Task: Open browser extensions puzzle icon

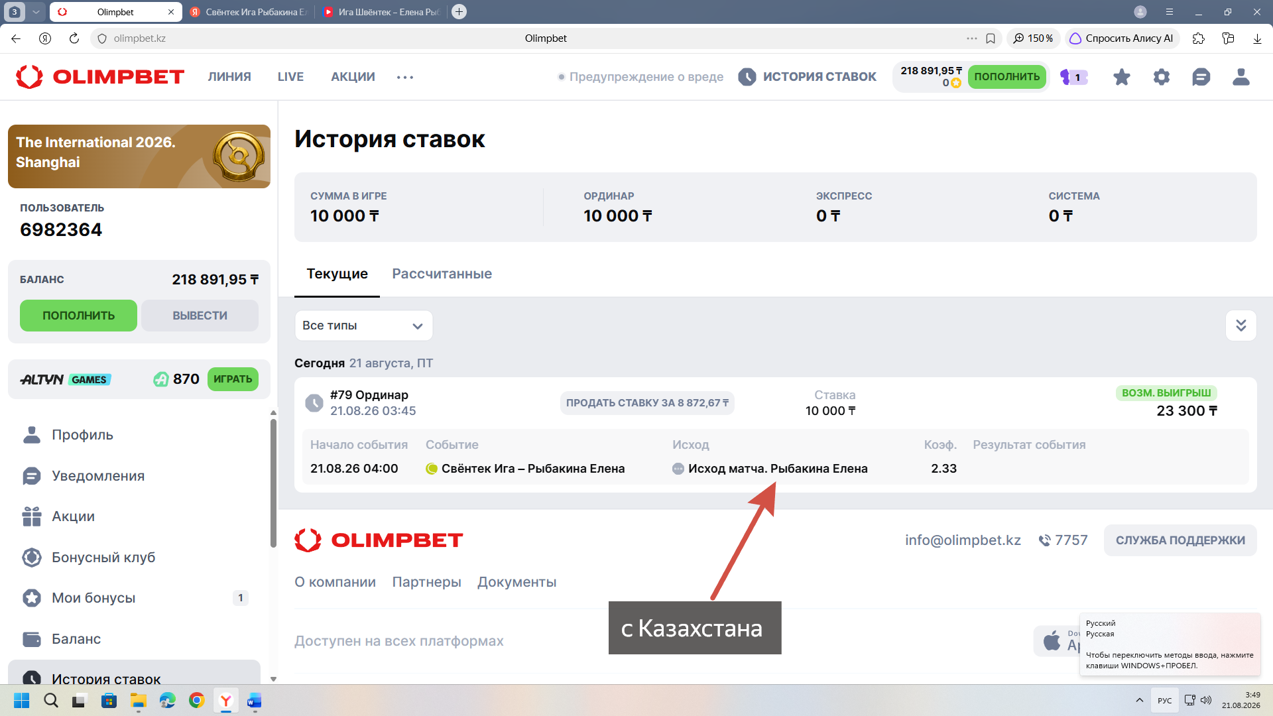Action: pyautogui.click(x=1198, y=38)
